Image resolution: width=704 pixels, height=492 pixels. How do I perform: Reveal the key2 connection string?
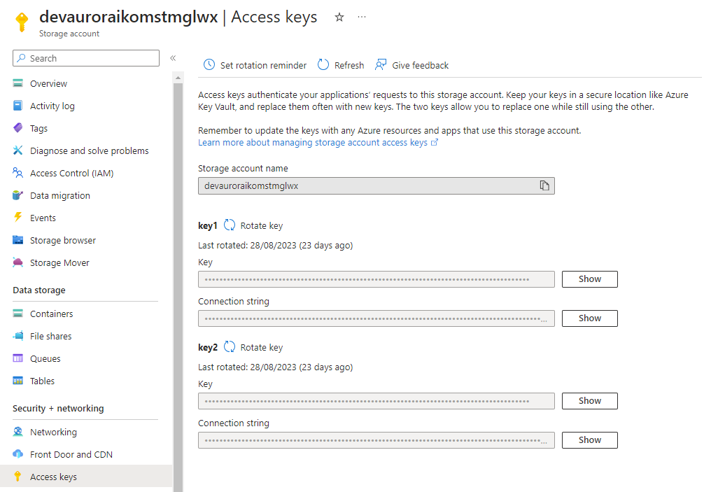[x=589, y=440]
